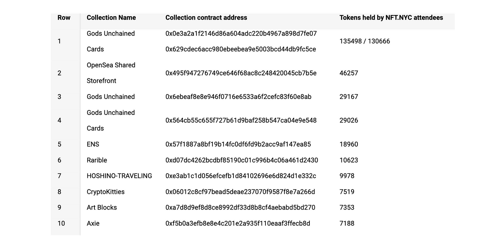The height and width of the screenshot is (249, 499).
Task: Select contract address starting 0xd07dc4262bcdbf
Action: [x=242, y=160]
